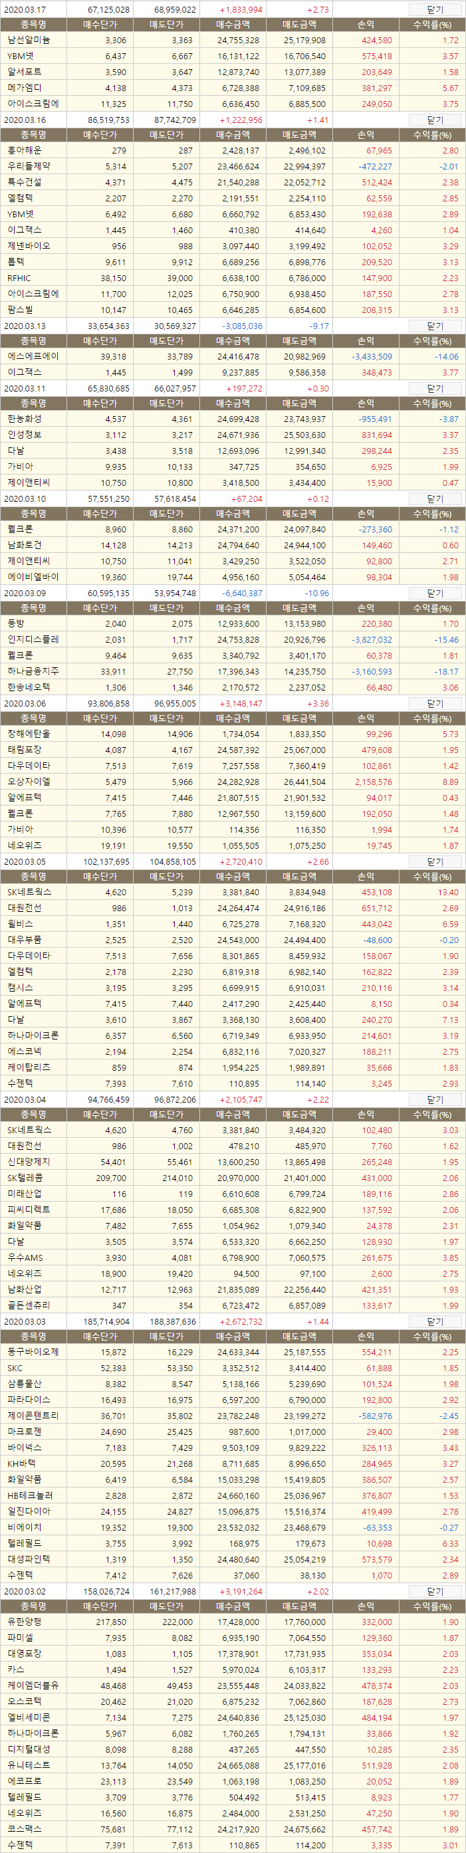Select 마크로젠 stock name
This screenshot has width=466, height=1853.
coord(25,1432)
